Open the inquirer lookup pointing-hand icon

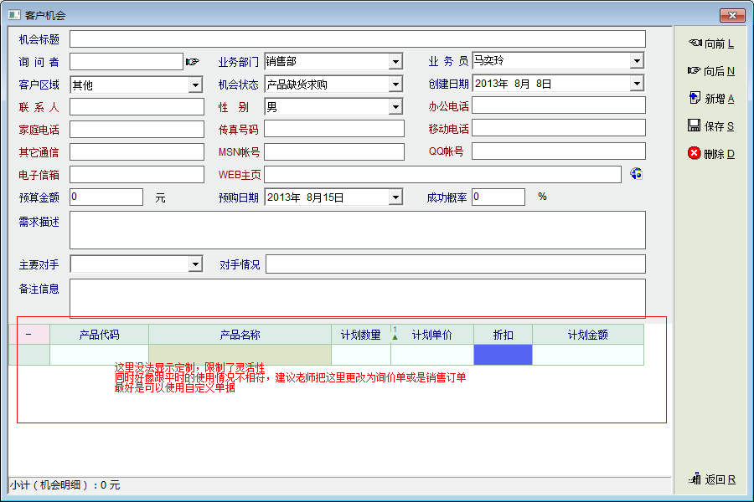[193, 61]
